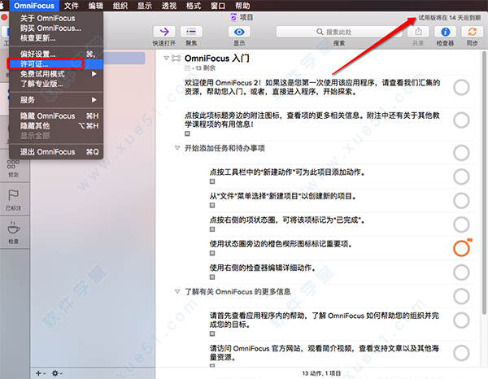
Task: Toggle the orange flagged status circle
Action: (x=461, y=248)
